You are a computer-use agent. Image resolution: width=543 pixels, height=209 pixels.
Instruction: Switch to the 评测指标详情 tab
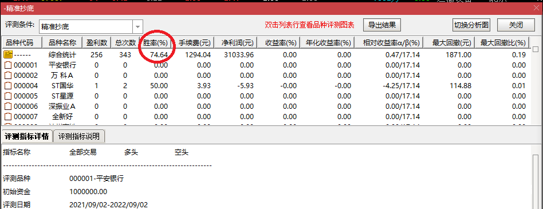coord(27,136)
